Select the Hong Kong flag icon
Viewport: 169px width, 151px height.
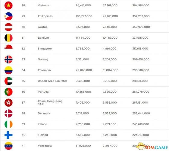[8, 103]
